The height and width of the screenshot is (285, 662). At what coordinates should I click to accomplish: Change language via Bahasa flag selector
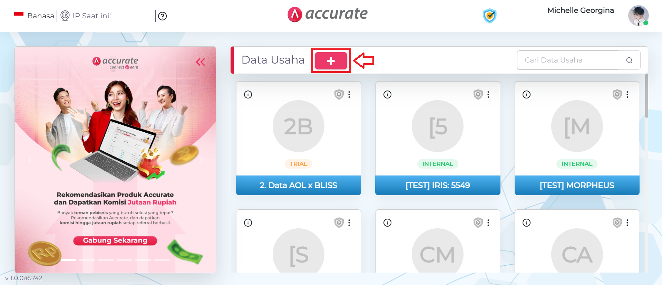[x=34, y=16]
